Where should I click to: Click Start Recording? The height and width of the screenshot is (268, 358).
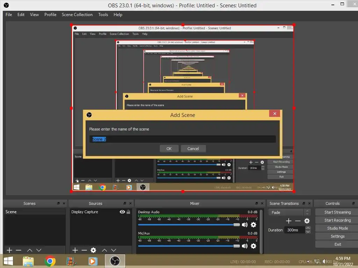337,220
